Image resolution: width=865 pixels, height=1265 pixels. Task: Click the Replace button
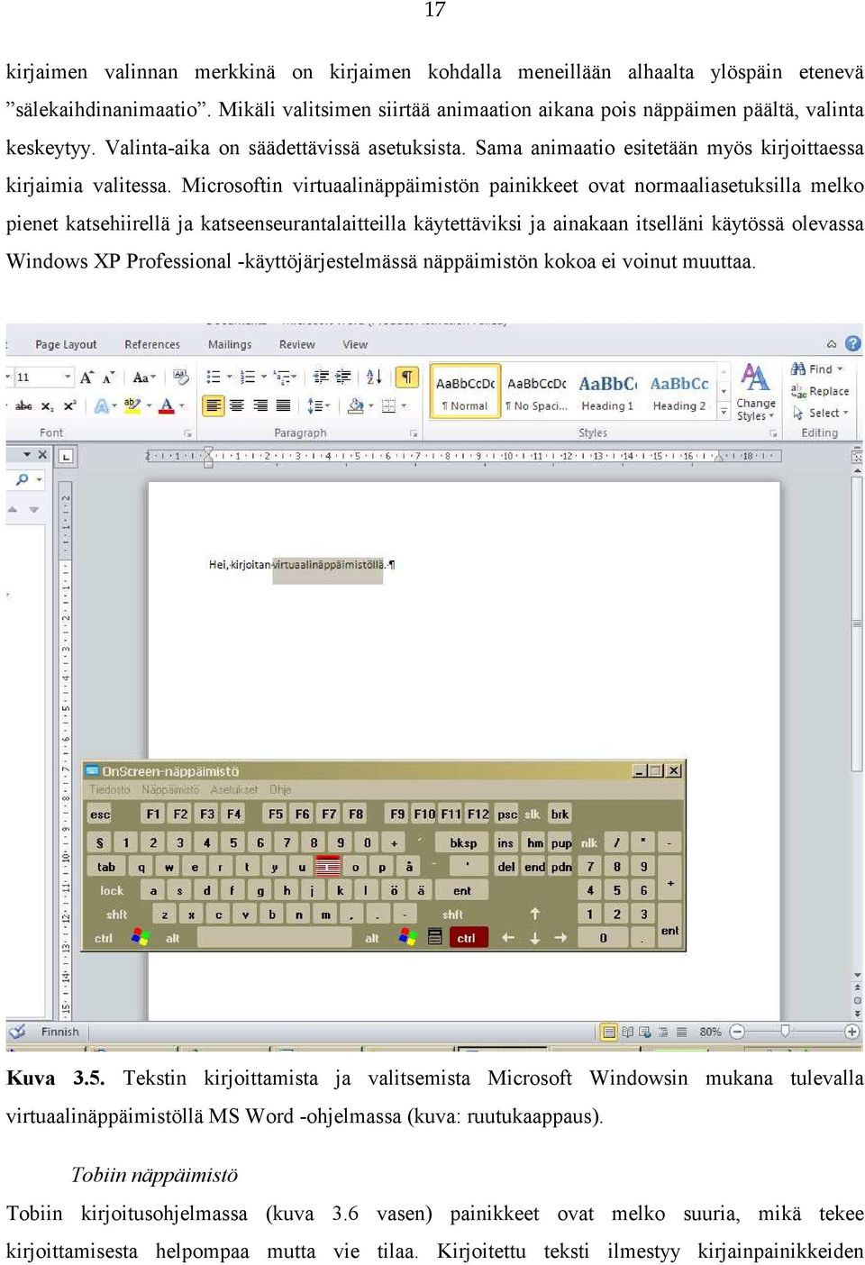tap(820, 391)
